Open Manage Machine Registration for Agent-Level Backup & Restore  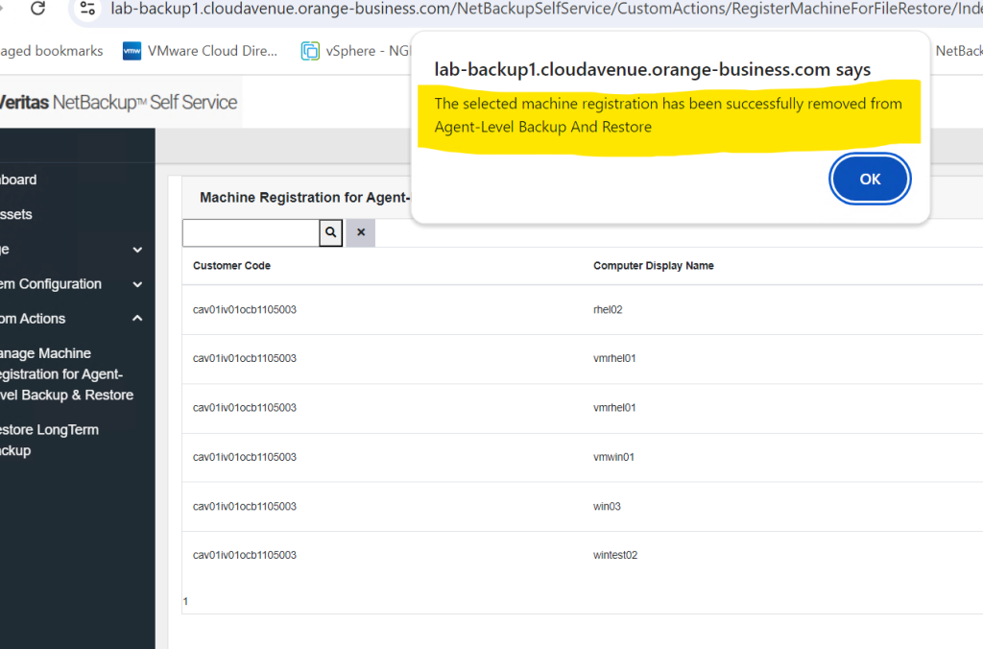[x=66, y=374]
